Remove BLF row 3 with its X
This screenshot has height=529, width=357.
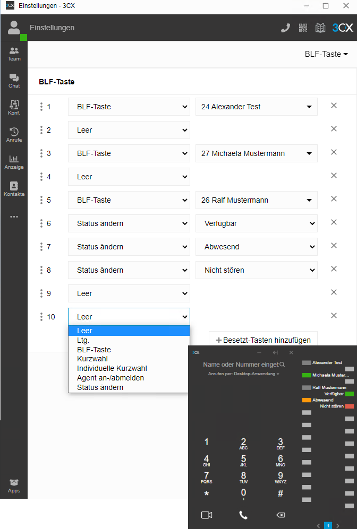[x=334, y=152]
